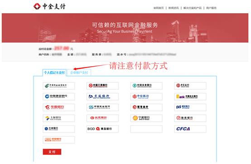The width and height of the screenshot is (251, 164).
Task: Pick China Minsheng Bank 中国民生银行
Action: tap(102, 107)
